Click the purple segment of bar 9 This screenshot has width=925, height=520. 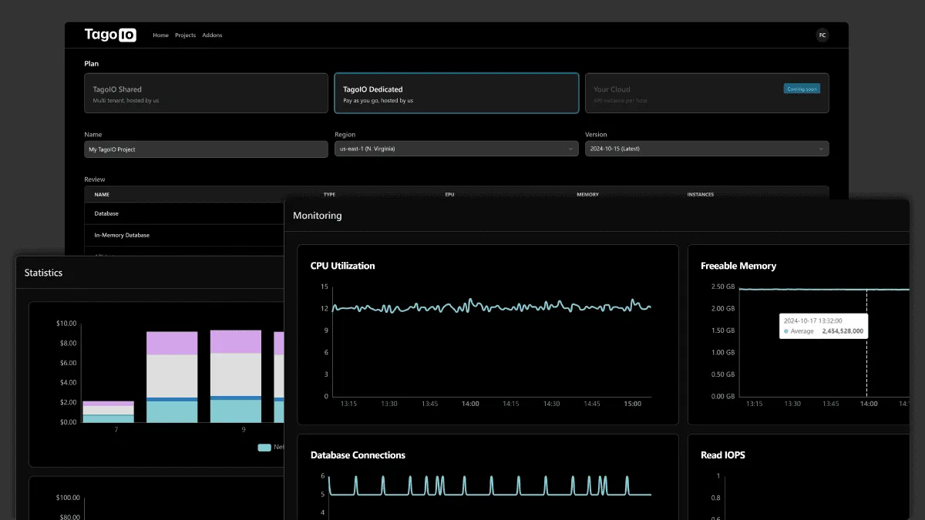236,341
